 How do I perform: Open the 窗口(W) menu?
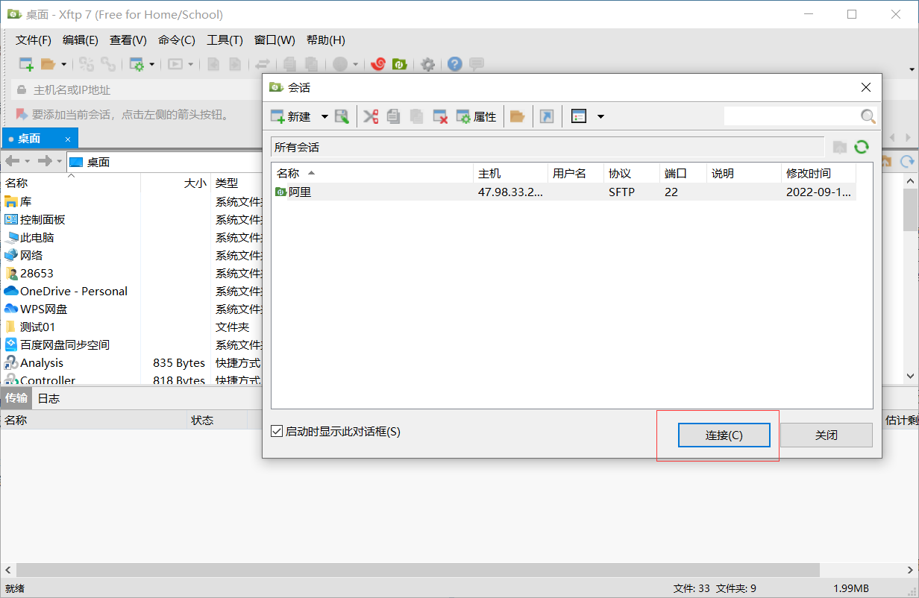click(275, 40)
